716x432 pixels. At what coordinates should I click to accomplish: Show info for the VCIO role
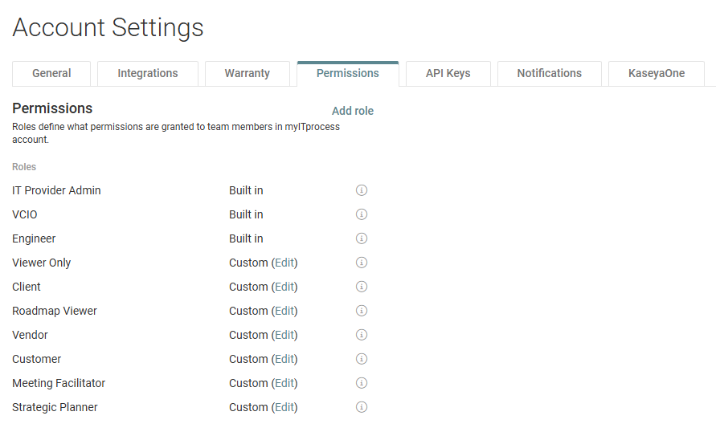click(x=362, y=214)
